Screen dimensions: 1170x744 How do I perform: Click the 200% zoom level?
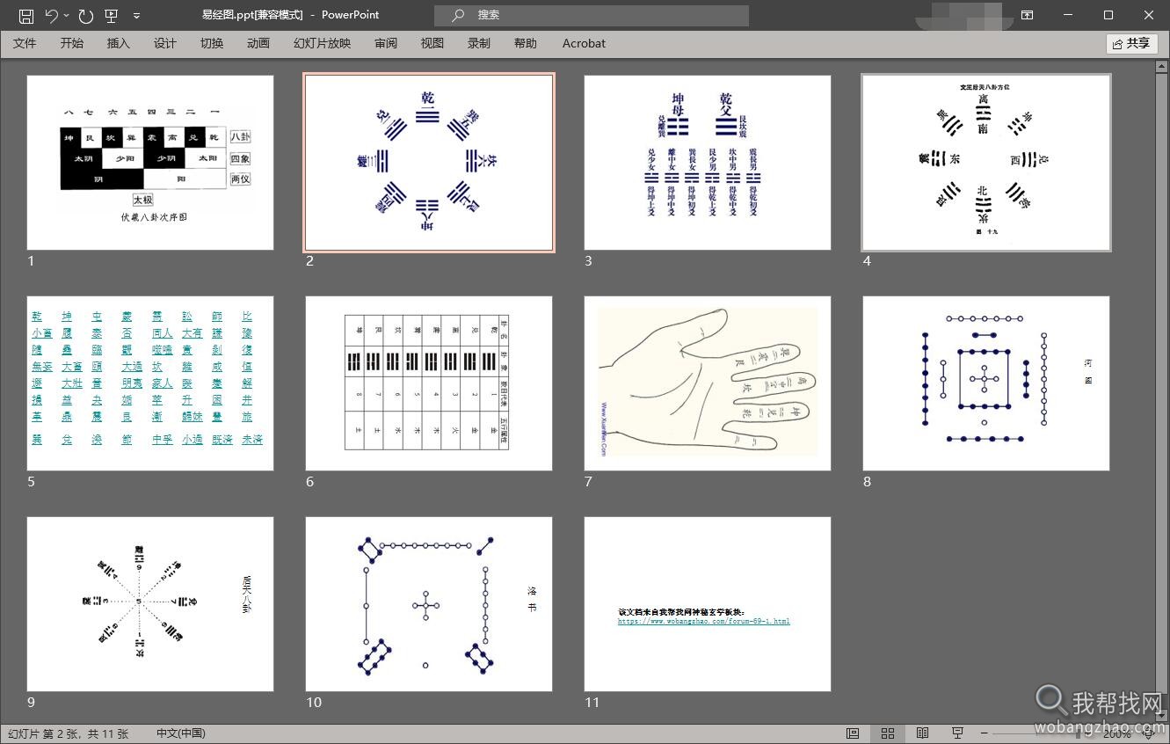click(x=1116, y=733)
